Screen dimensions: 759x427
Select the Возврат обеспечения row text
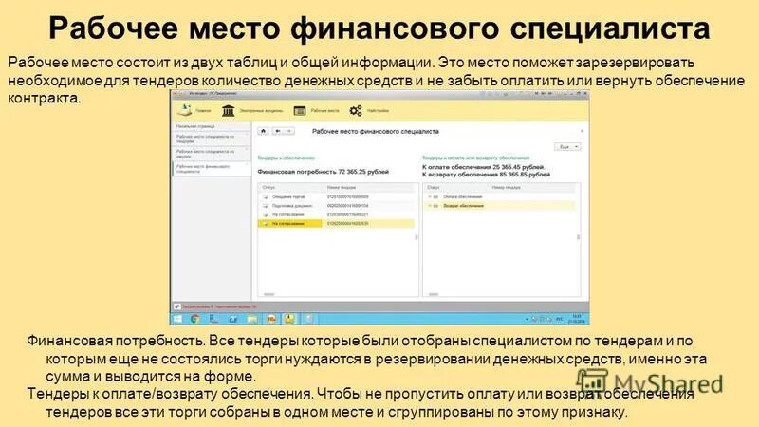pyautogui.click(x=464, y=206)
